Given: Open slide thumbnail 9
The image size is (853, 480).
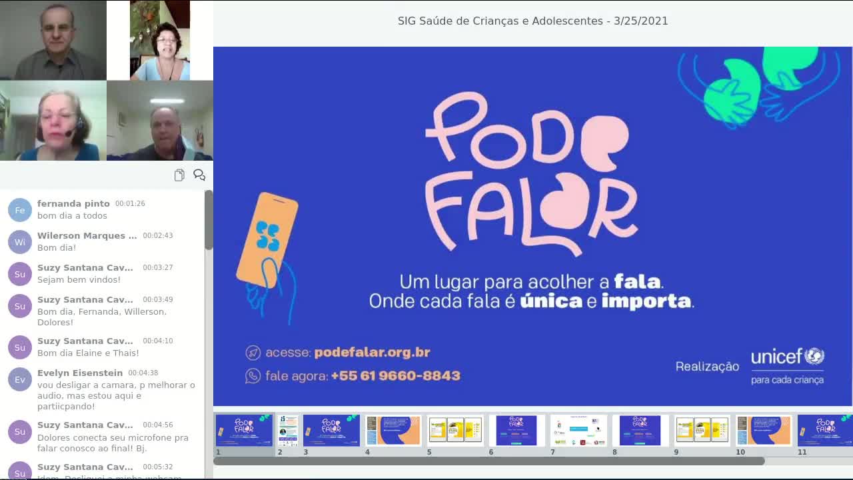Looking at the screenshot, I should click(x=702, y=431).
